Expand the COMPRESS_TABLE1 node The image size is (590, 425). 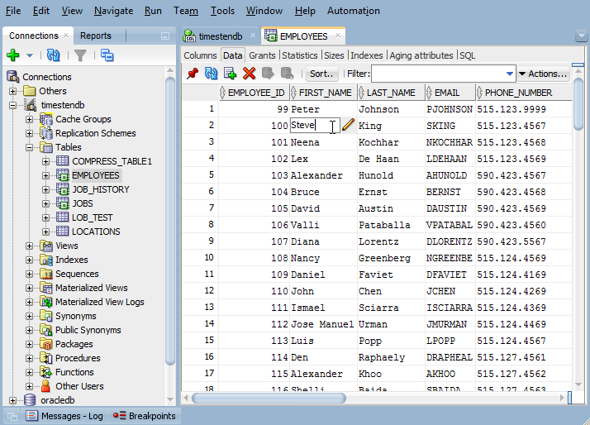point(45,161)
